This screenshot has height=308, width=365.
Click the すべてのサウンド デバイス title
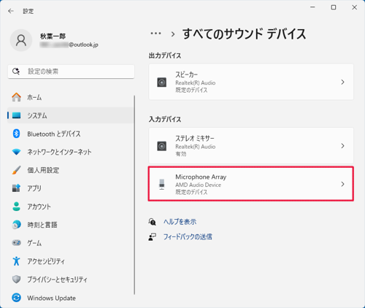pyautogui.click(x=244, y=34)
